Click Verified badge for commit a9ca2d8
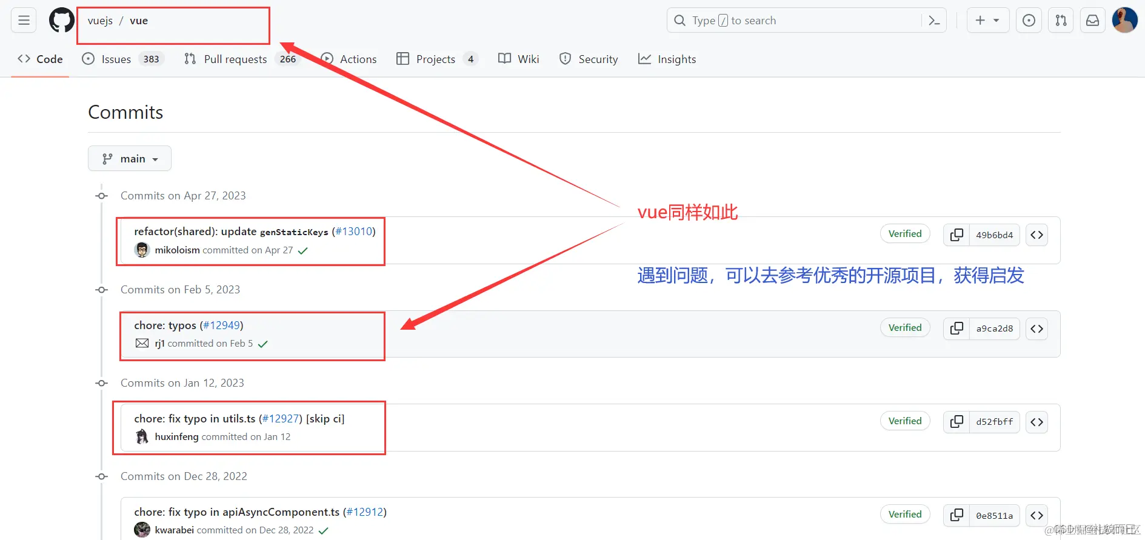This screenshot has width=1145, height=540. [905, 327]
